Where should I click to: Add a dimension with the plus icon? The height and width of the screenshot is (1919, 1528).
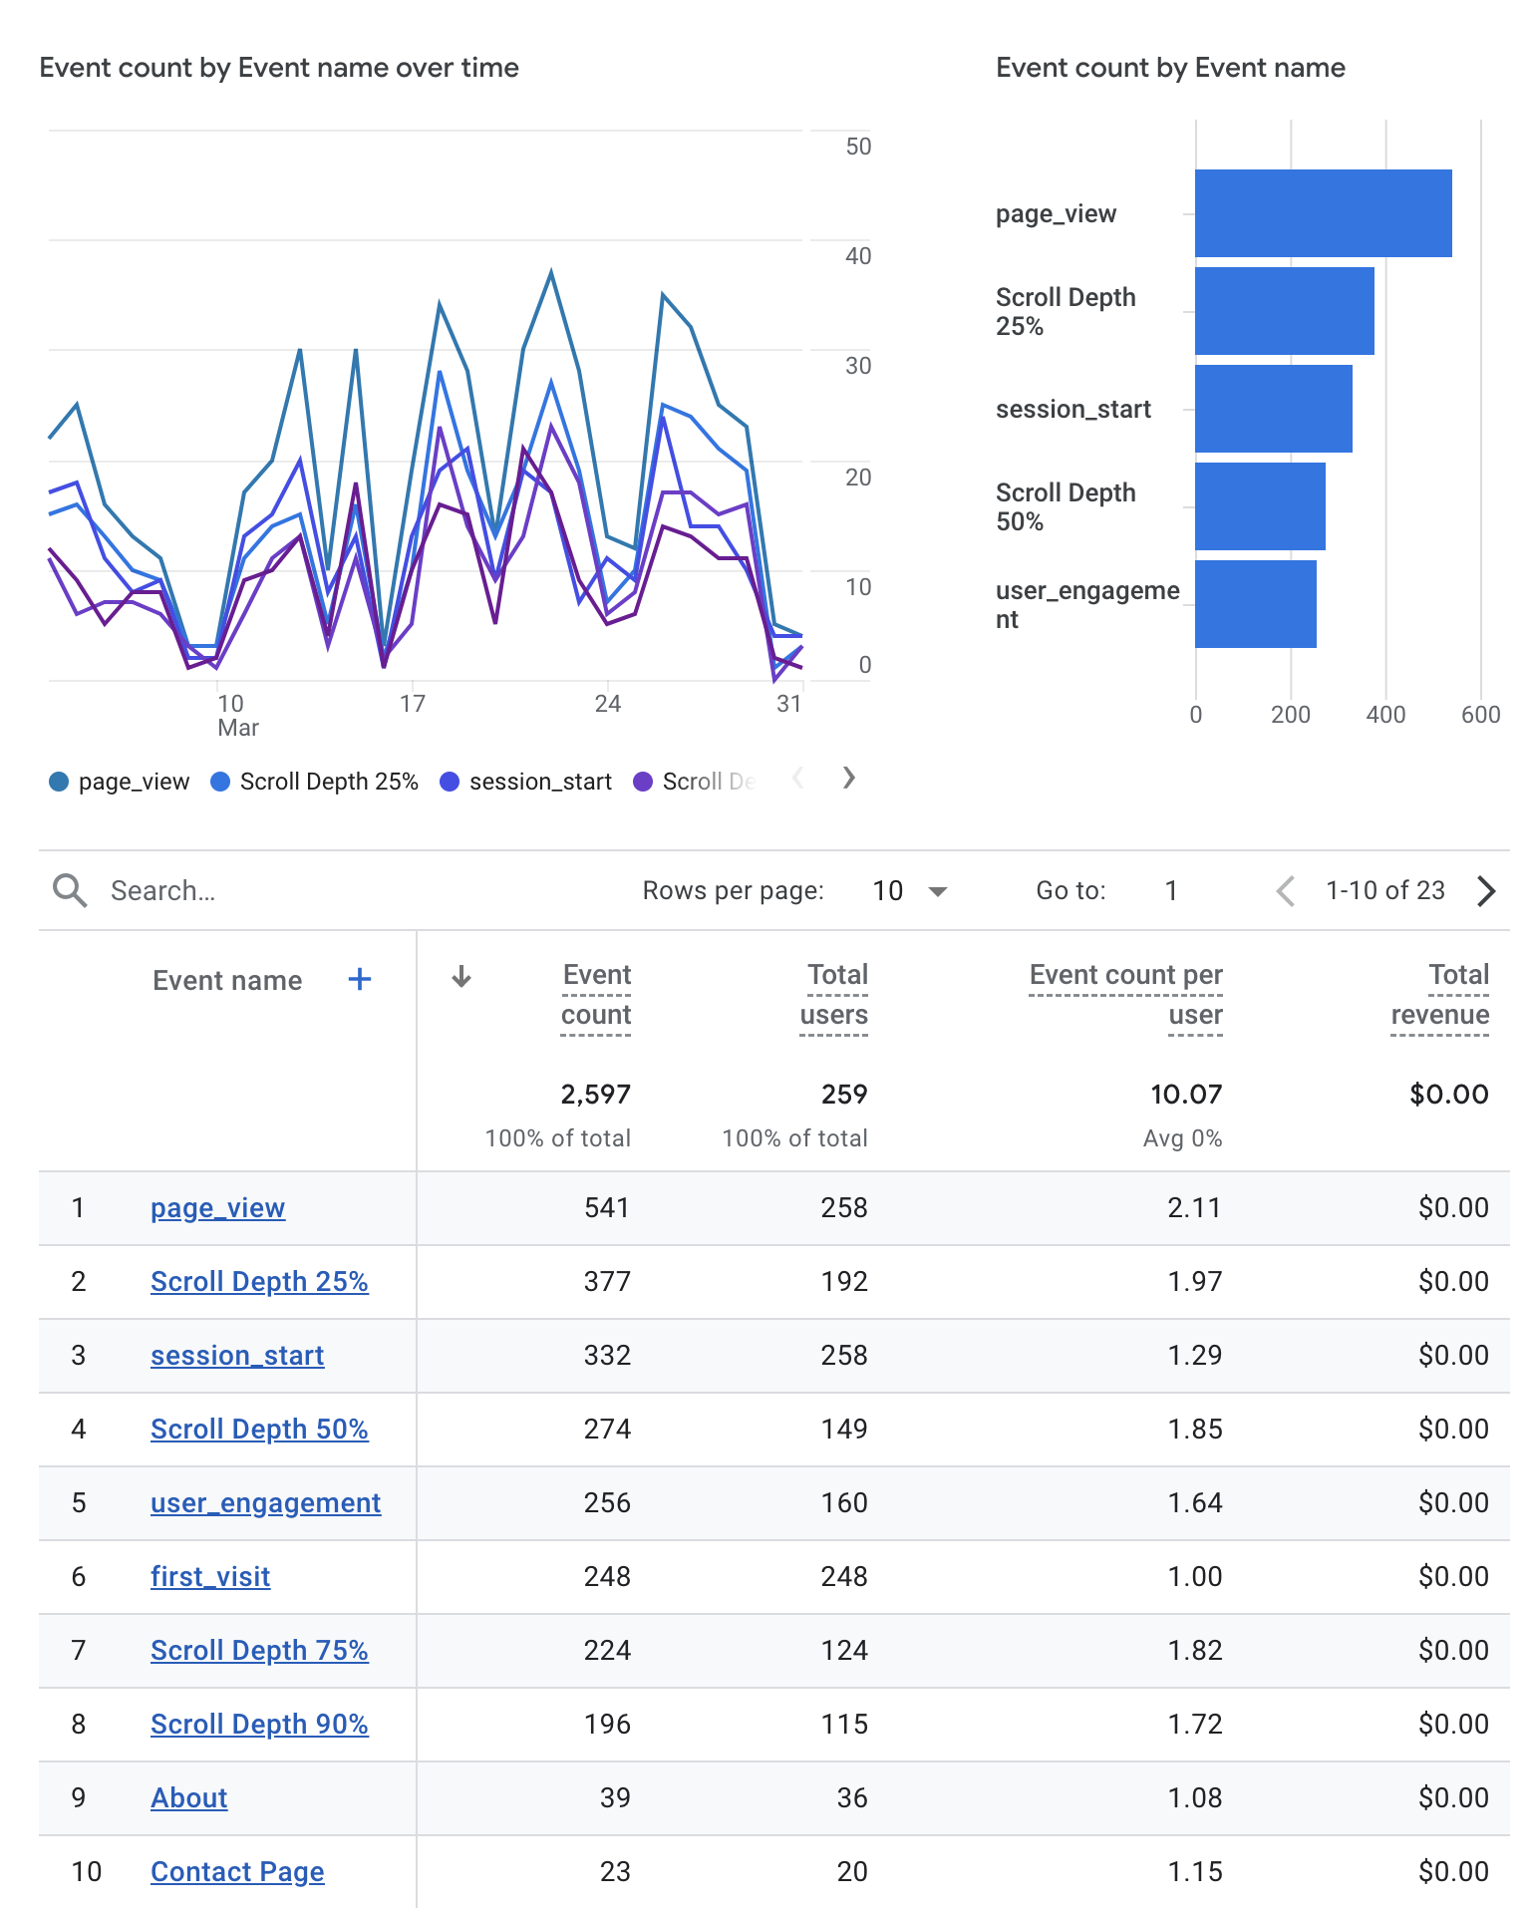click(x=360, y=980)
